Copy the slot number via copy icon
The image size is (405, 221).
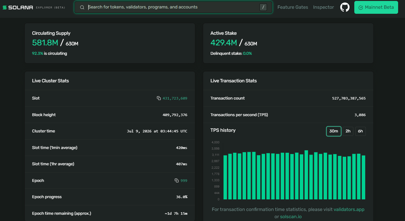click(x=159, y=98)
